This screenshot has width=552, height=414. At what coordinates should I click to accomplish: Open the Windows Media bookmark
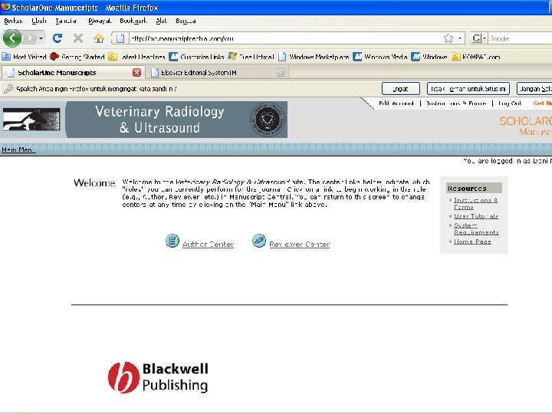pos(380,57)
